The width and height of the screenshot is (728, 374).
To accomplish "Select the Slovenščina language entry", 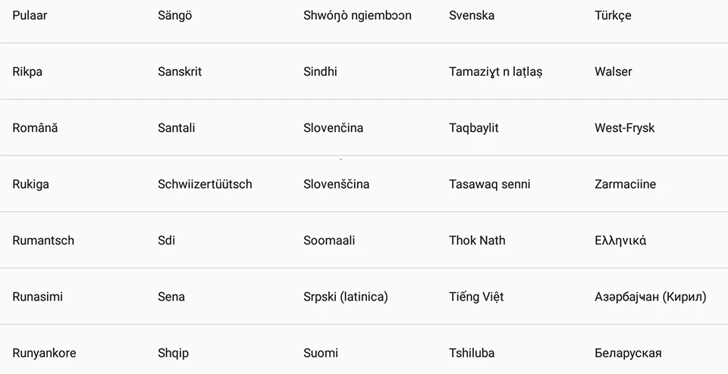I will click(336, 184).
